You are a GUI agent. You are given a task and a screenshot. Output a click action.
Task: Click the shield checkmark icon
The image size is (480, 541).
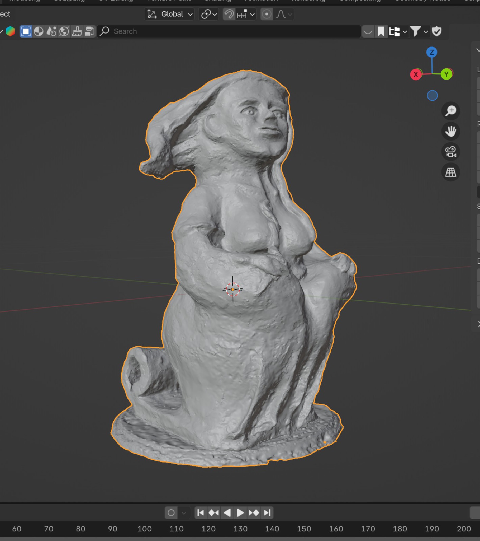point(437,31)
